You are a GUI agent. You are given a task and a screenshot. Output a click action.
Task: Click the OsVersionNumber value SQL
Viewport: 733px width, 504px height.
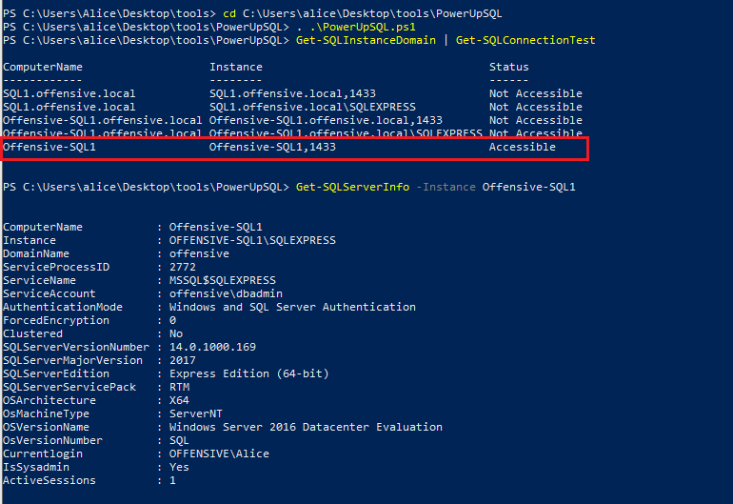click(179, 440)
